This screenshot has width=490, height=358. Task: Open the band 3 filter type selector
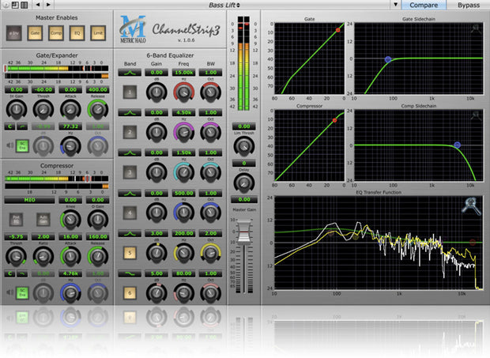pyautogui.click(x=130, y=153)
